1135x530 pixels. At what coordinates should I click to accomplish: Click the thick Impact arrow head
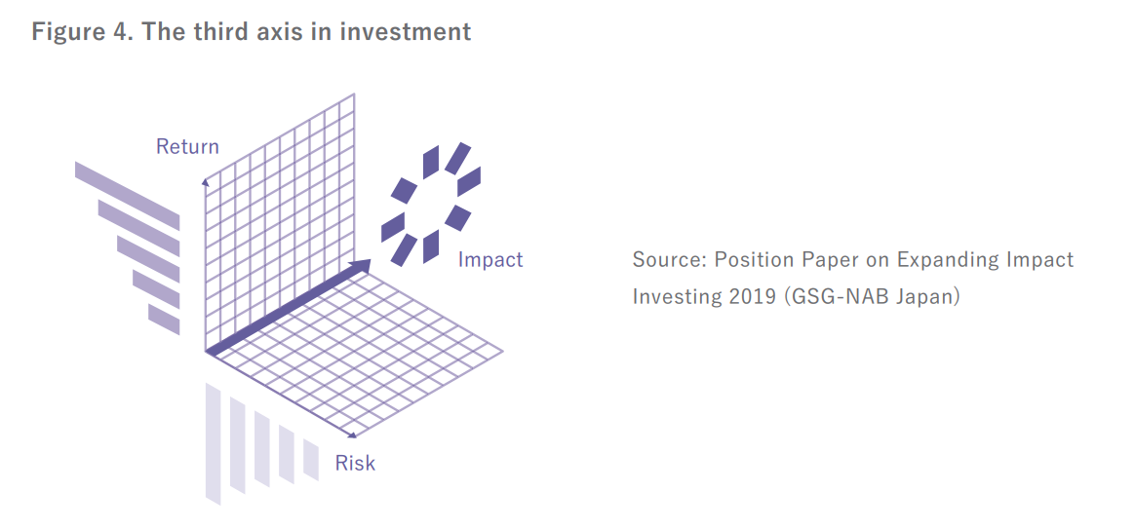pyautogui.click(x=362, y=267)
